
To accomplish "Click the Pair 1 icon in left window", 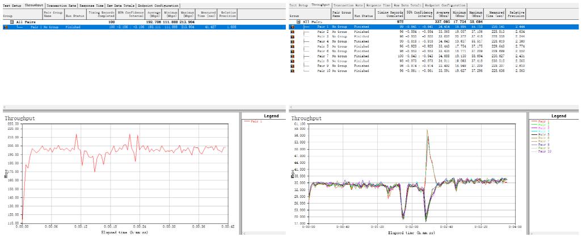I will click(6, 27).
